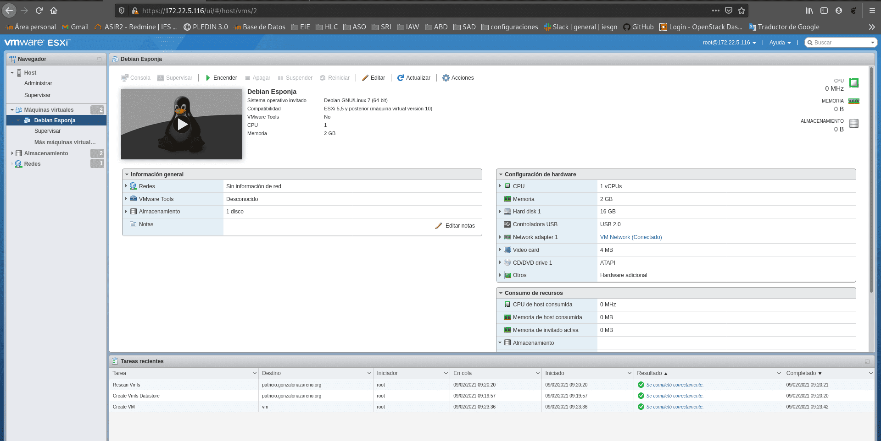The height and width of the screenshot is (441, 881).
Task: Click the CPU usage chip icon
Action: click(x=854, y=83)
